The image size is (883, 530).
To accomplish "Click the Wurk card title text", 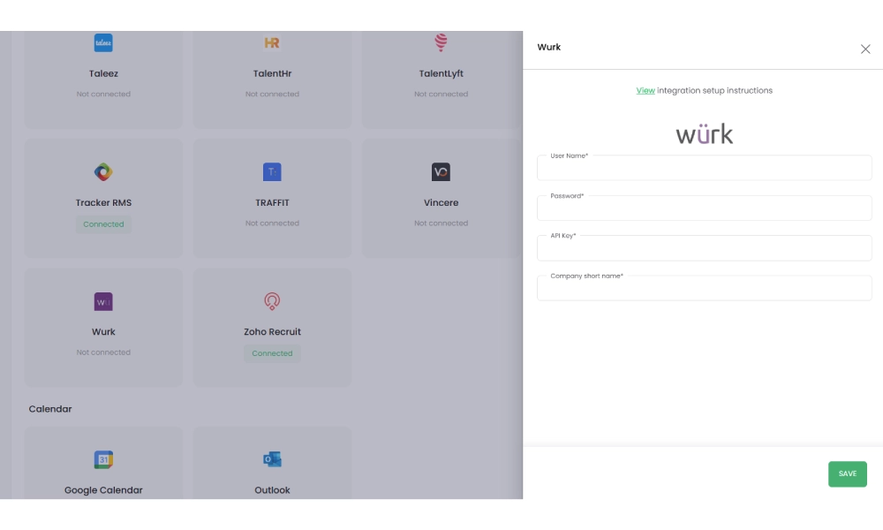I will [103, 332].
